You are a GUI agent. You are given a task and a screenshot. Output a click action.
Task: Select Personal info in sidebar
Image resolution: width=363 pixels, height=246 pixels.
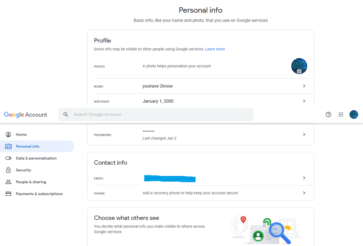click(x=28, y=147)
